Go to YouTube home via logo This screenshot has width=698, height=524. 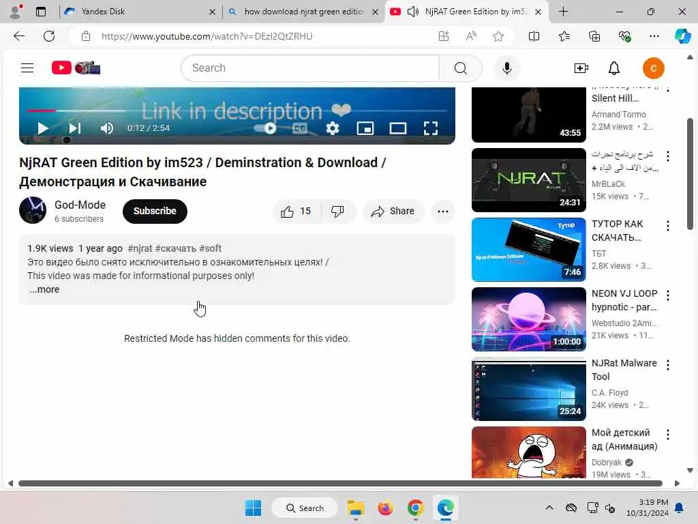click(x=76, y=68)
